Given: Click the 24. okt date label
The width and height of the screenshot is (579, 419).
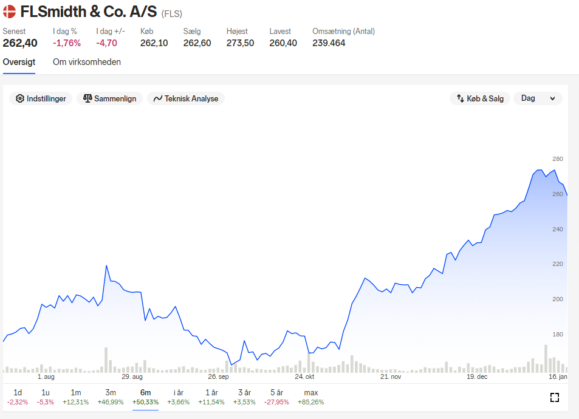Looking at the screenshot, I should coord(304,376).
